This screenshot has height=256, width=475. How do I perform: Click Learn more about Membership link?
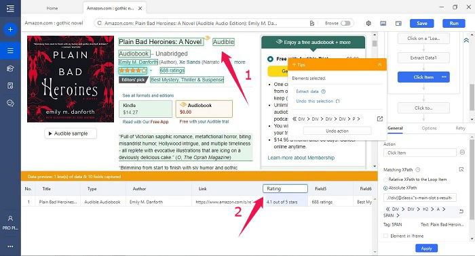[301, 158]
